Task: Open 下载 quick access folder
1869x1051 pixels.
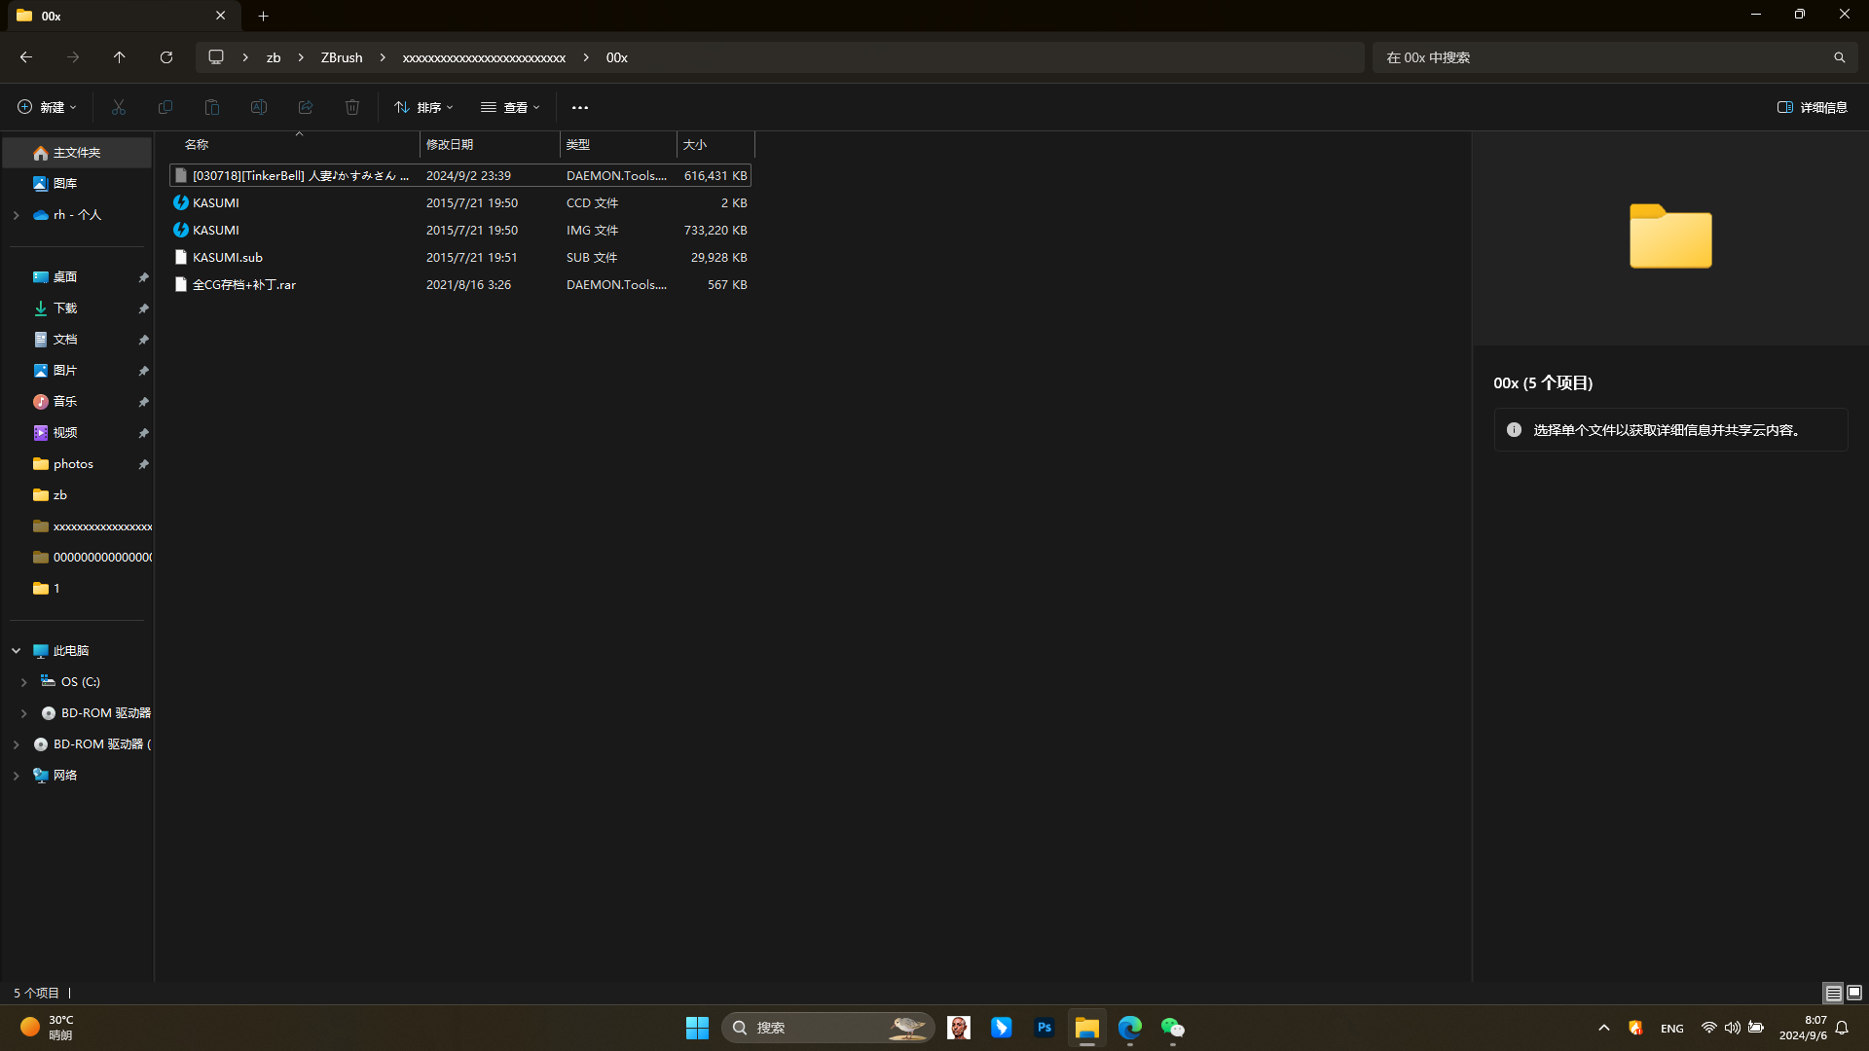Action: 65,308
